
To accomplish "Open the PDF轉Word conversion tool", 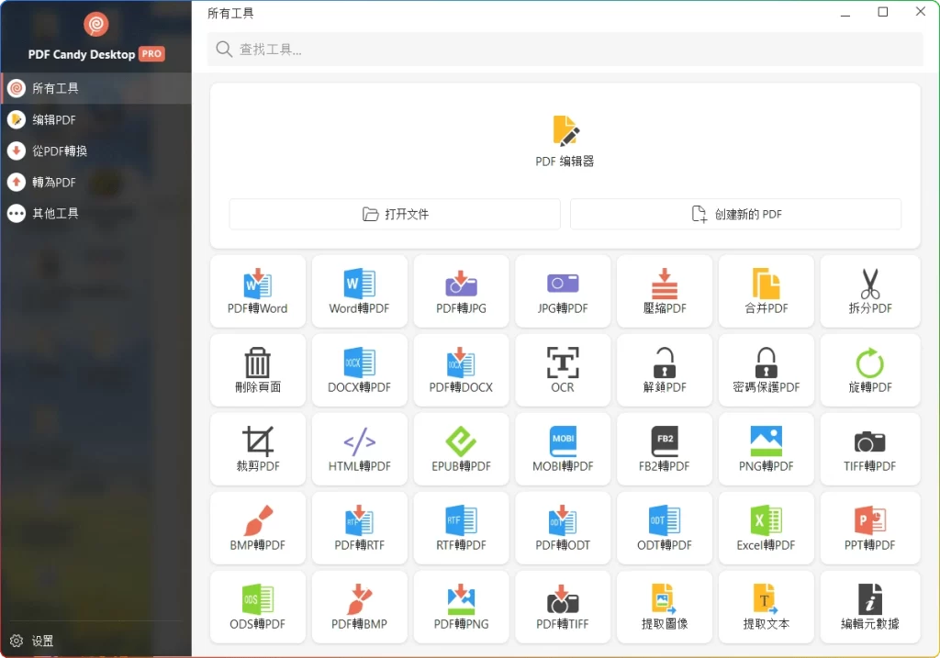I will point(258,291).
